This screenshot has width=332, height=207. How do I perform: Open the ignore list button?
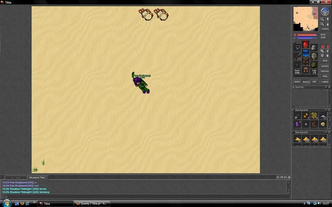pyautogui.click(x=289, y=178)
